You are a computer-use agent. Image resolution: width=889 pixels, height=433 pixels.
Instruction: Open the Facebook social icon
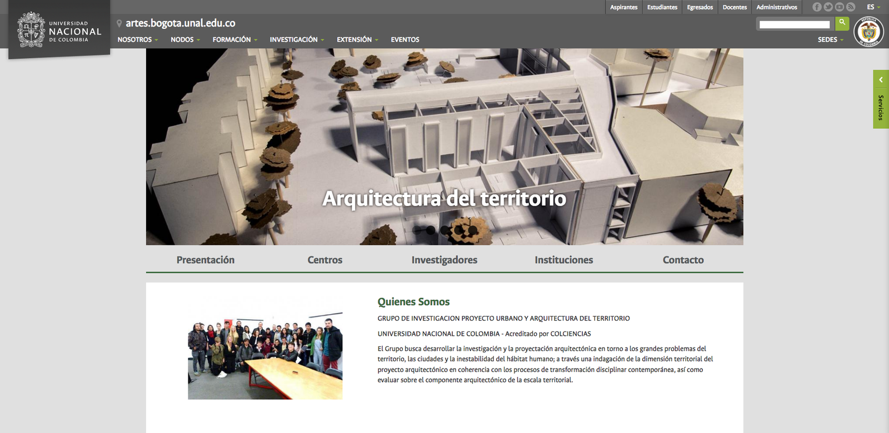click(817, 7)
